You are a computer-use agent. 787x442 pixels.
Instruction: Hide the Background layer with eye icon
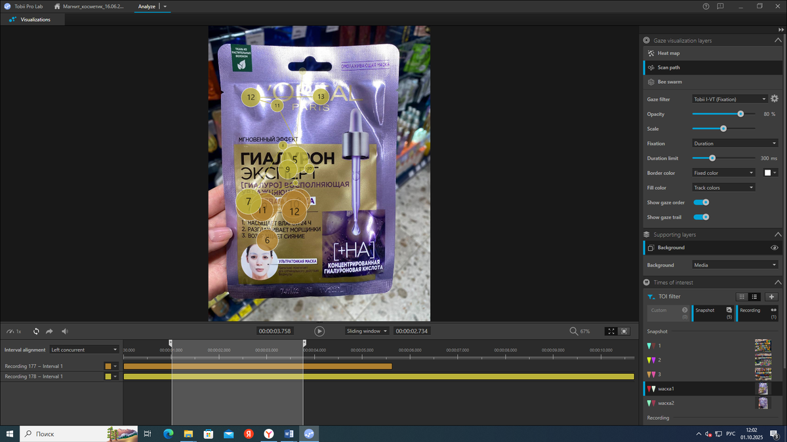click(x=775, y=248)
